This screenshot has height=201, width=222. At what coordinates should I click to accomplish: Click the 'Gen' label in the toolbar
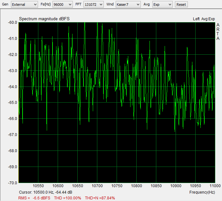[5, 4]
